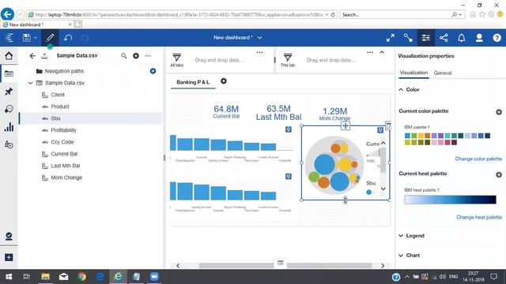This screenshot has width=506, height=284.
Task: Open the Save options dropdown arrow
Action: coord(36,38)
